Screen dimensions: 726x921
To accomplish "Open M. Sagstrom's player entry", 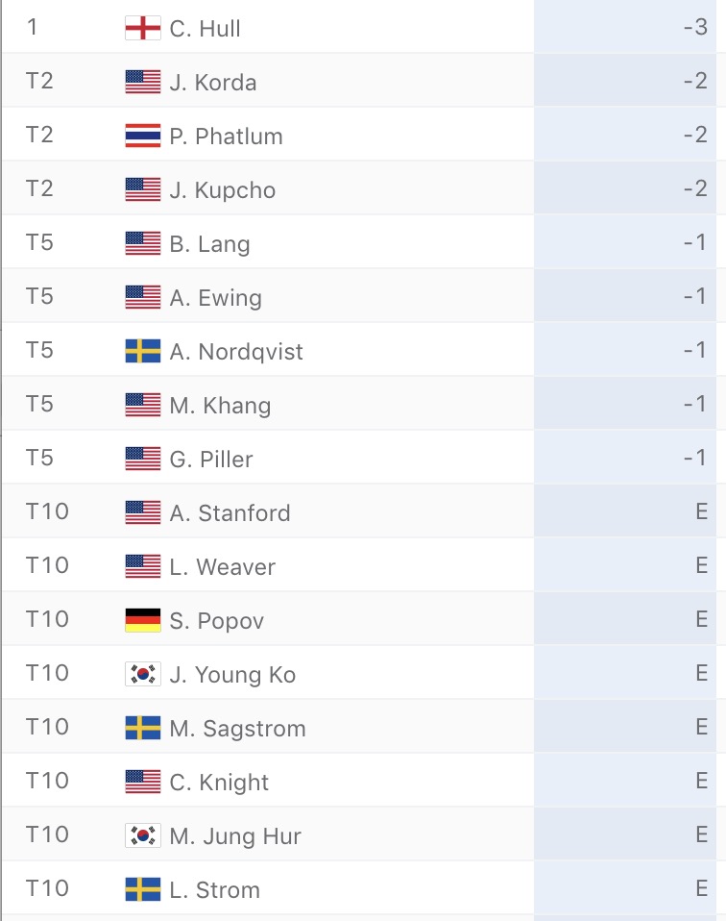I will [x=238, y=729].
